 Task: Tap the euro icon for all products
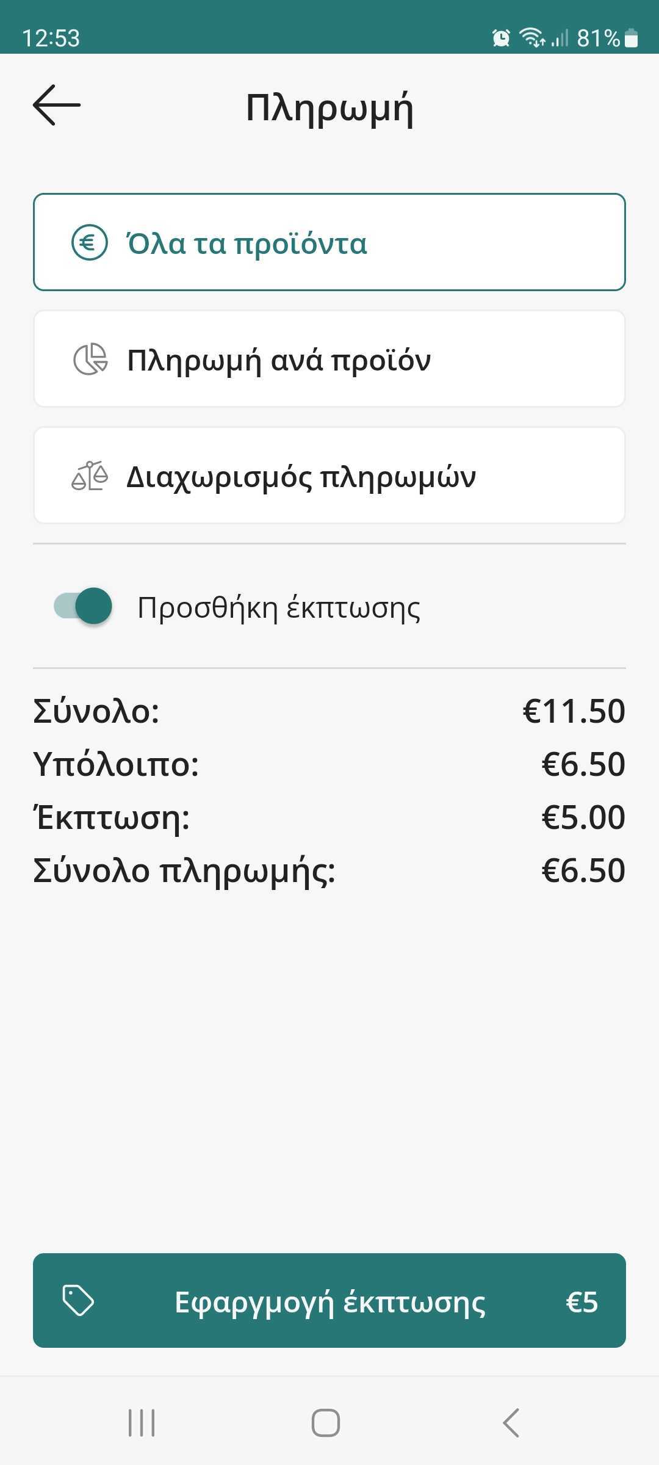tap(89, 243)
